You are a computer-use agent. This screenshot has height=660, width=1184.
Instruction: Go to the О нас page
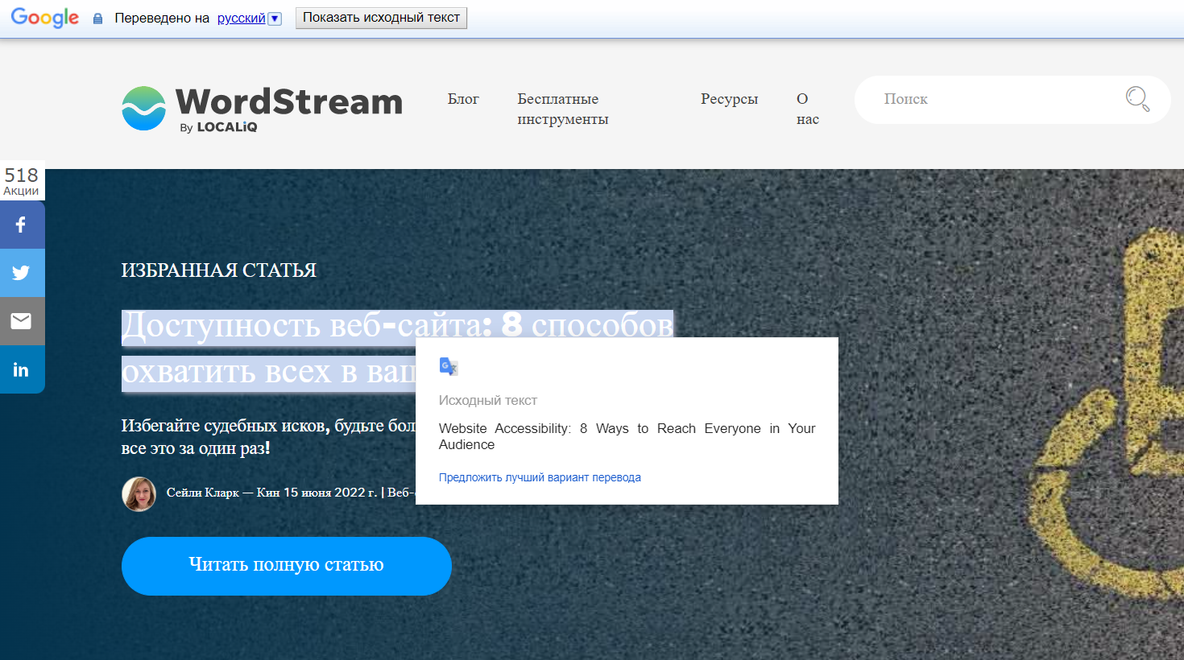point(807,109)
